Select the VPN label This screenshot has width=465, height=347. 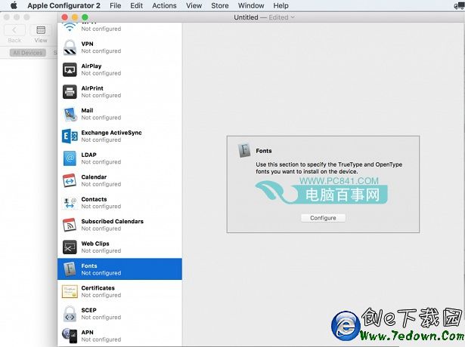tap(87, 44)
